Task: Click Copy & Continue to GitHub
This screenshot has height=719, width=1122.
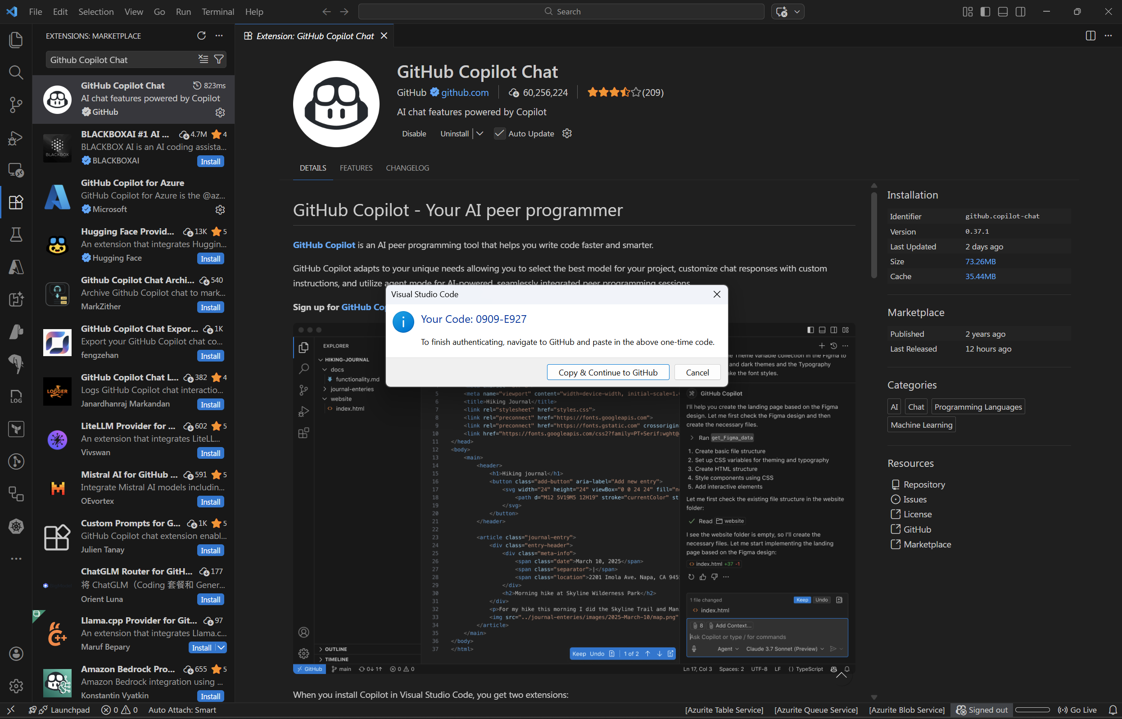Action: click(x=608, y=372)
